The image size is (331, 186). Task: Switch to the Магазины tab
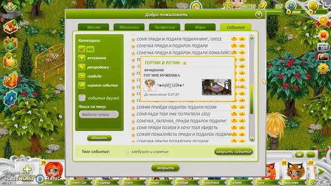(x=129, y=27)
